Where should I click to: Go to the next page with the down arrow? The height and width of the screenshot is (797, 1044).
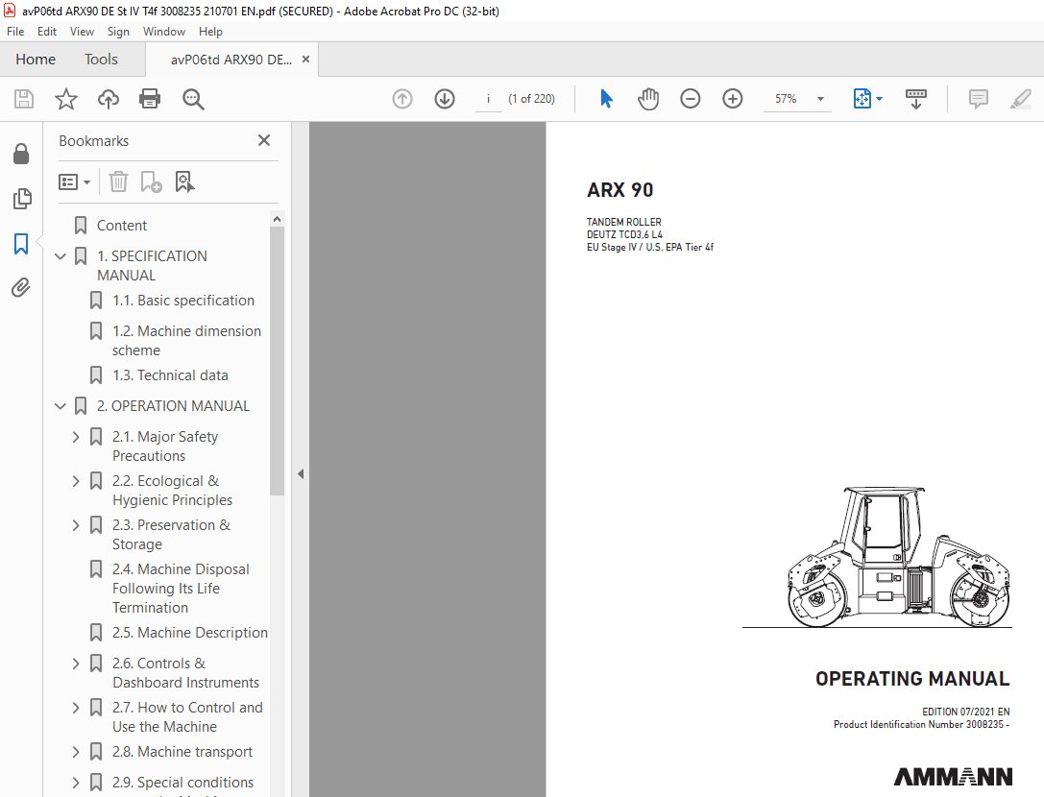click(x=444, y=98)
